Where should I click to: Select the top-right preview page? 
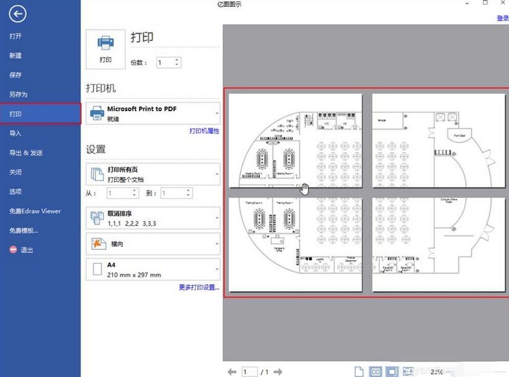click(x=438, y=141)
